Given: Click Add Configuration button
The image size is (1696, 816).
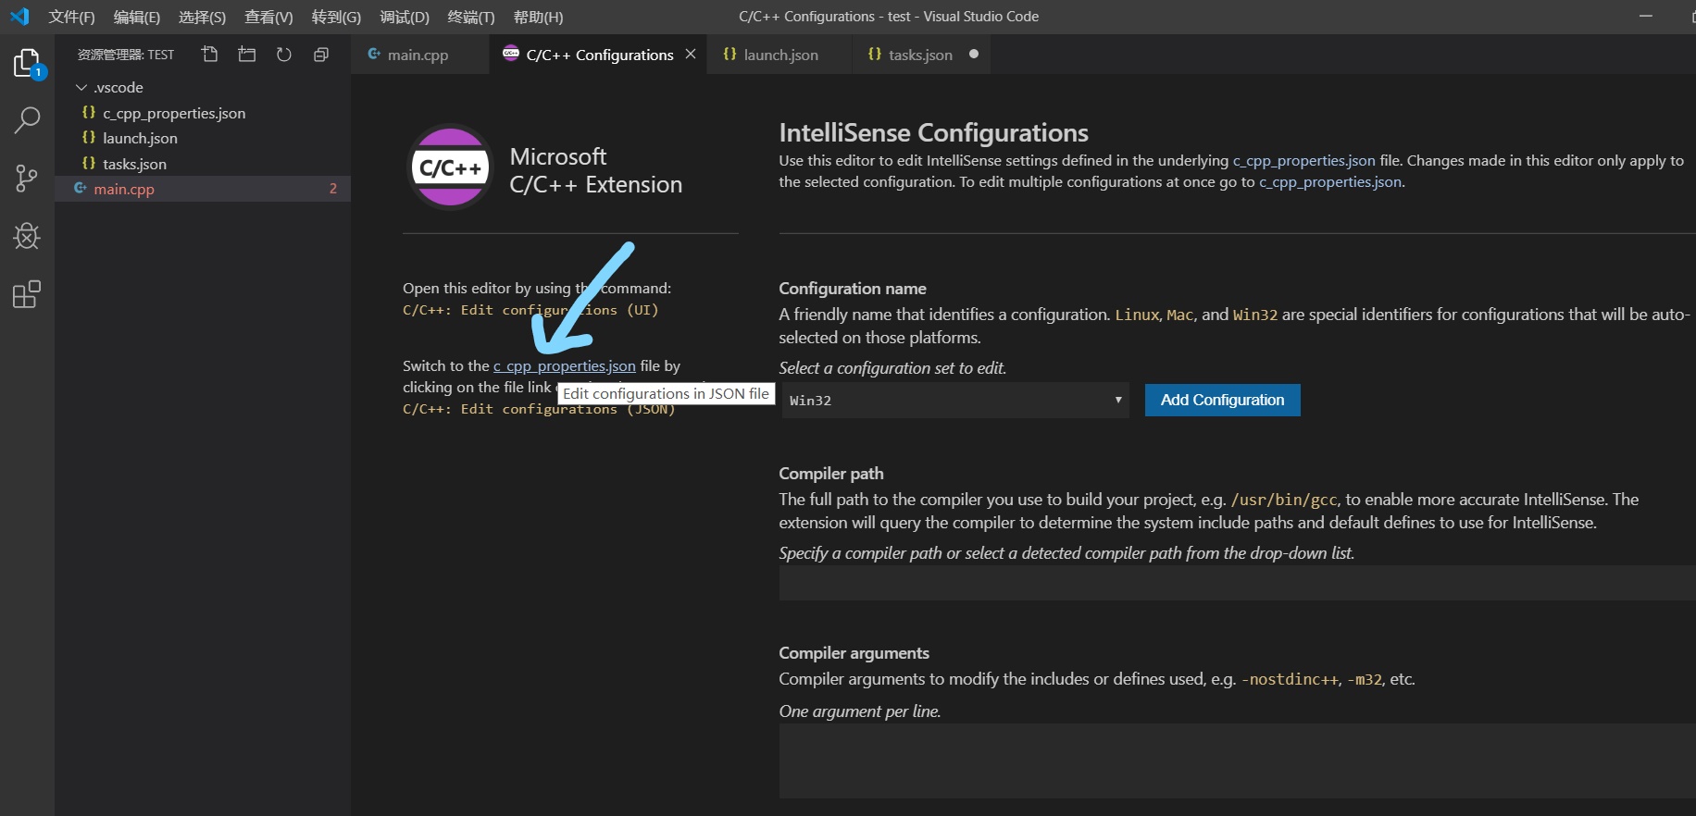Looking at the screenshot, I should tap(1222, 401).
